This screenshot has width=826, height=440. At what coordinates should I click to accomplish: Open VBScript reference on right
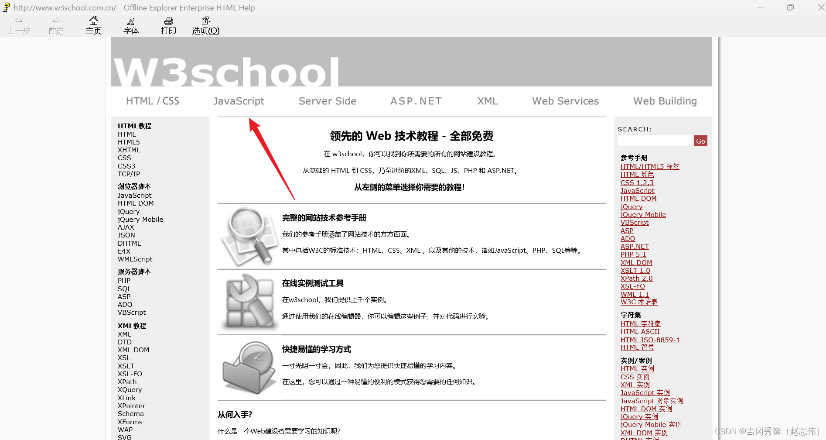click(x=635, y=223)
